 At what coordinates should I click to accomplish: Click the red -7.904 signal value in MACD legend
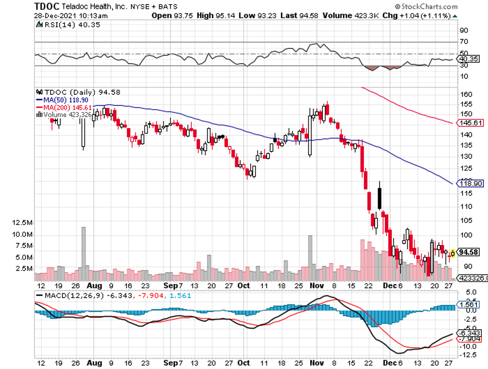pos(150,296)
